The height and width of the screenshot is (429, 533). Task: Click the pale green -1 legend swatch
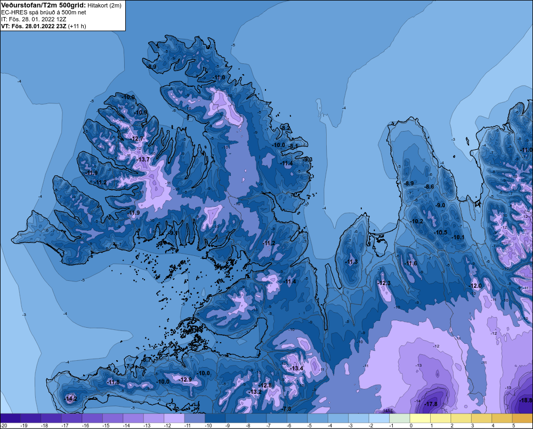click(x=400, y=418)
